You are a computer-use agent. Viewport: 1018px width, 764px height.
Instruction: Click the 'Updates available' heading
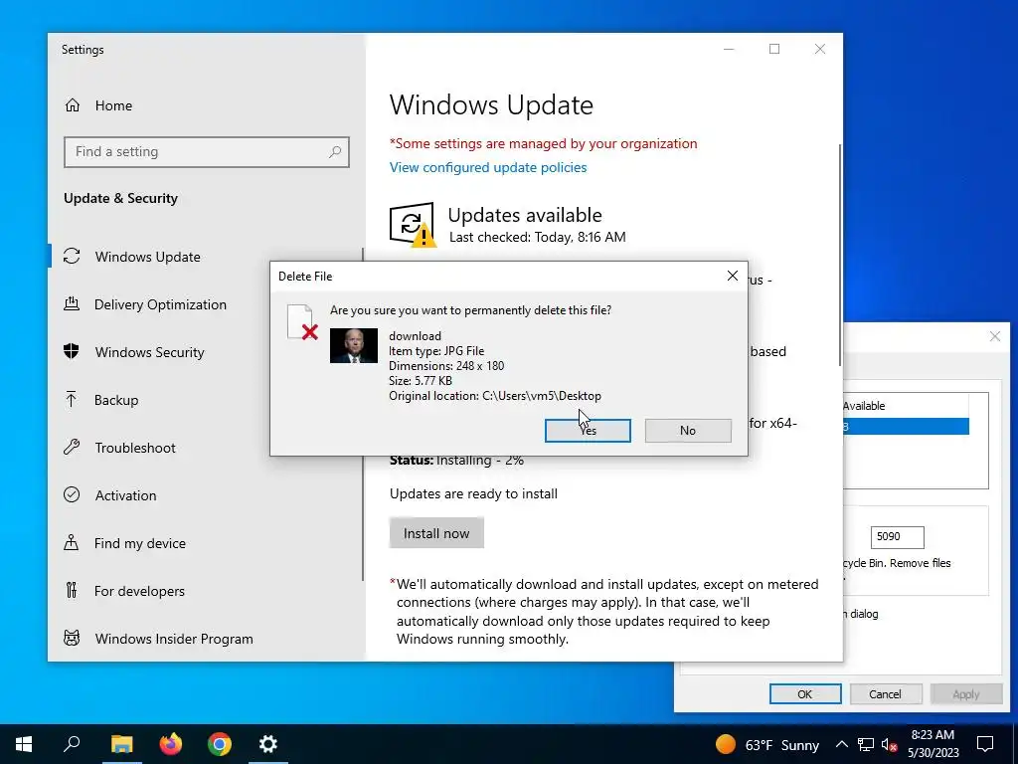point(525,215)
